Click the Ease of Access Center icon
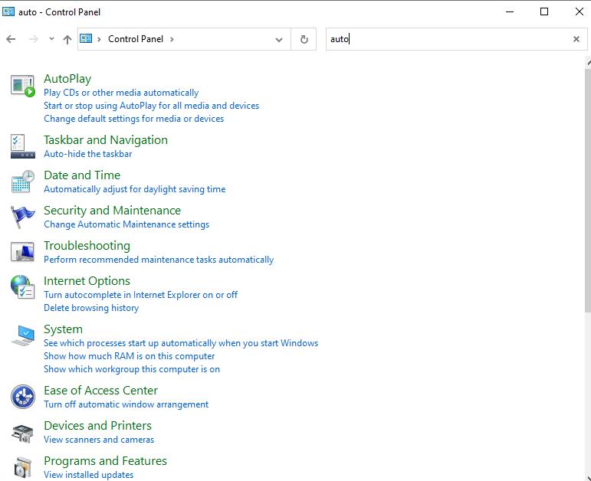The width and height of the screenshot is (591, 481). (x=23, y=397)
